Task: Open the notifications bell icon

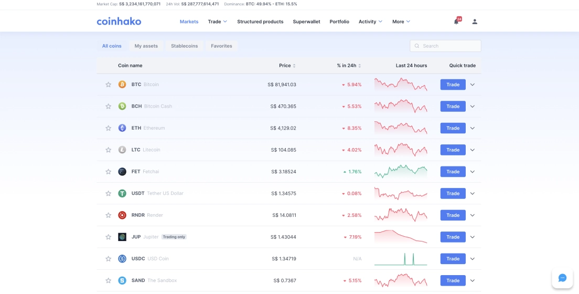Action: click(456, 22)
